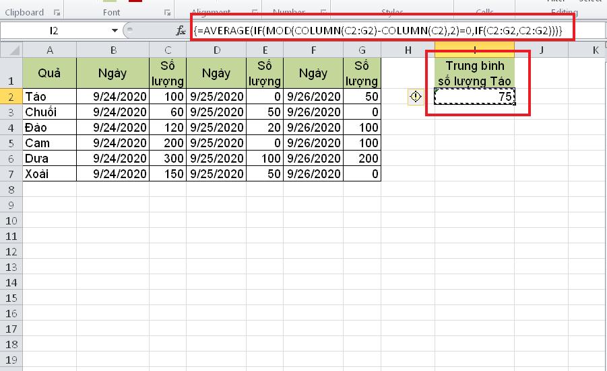Expand the Name Box dropdown arrow
The width and height of the screenshot is (607, 371).
pyautogui.click(x=115, y=30)
